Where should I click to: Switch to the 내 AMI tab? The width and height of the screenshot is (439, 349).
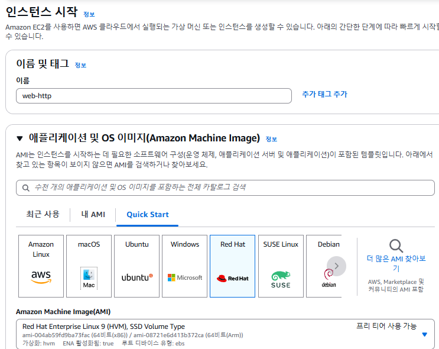point(93,215)
